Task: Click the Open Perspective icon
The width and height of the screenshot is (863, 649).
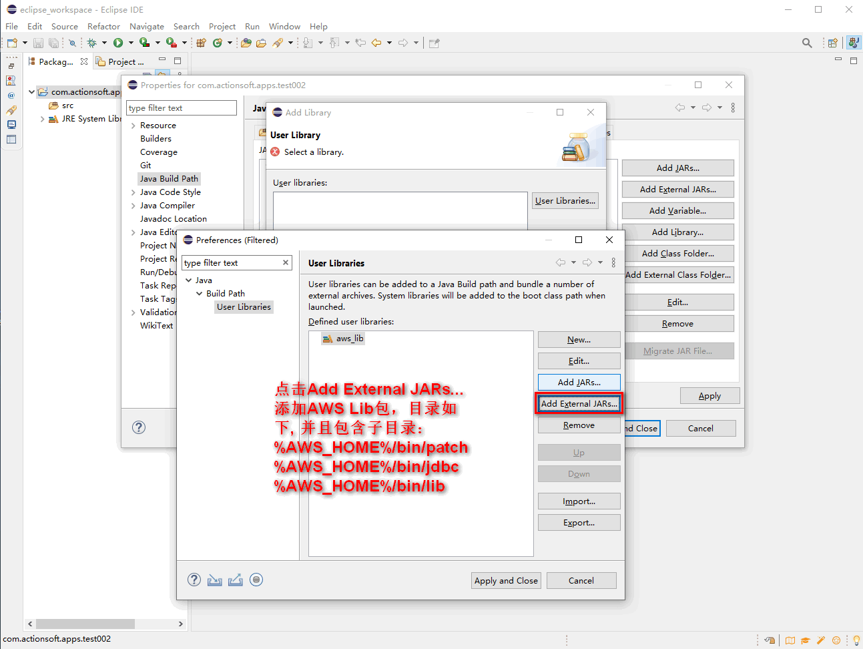Action: click(832, 43)
